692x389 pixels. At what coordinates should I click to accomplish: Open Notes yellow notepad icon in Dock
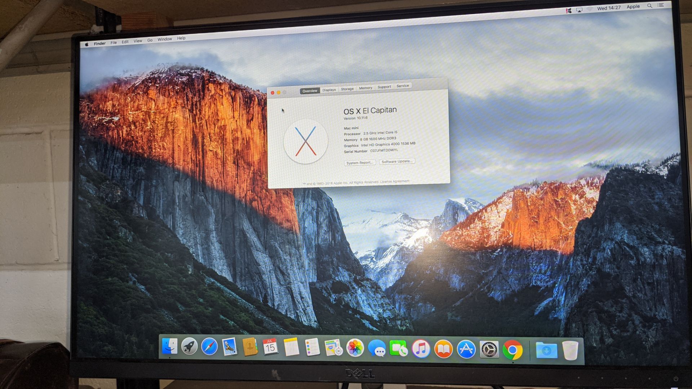tap(291, 347)
